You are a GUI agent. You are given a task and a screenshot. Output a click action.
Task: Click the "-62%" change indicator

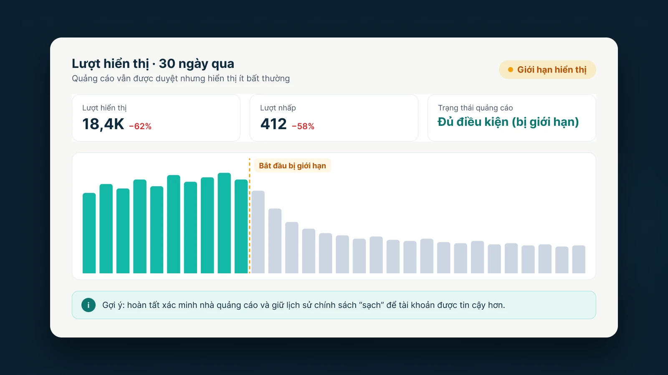click(x=140, y=126)
